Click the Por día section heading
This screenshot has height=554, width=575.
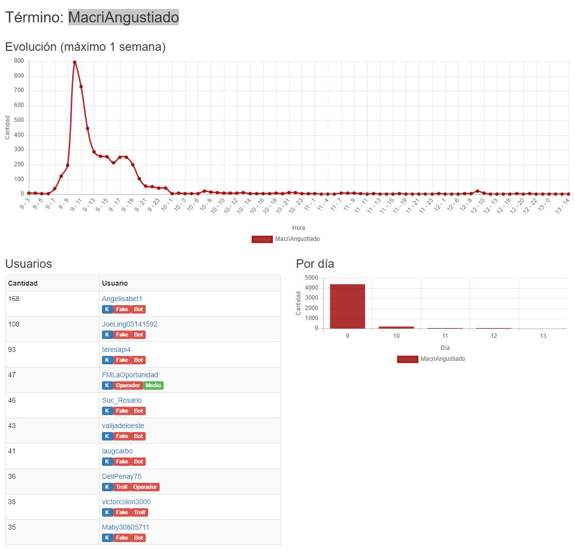315,264
